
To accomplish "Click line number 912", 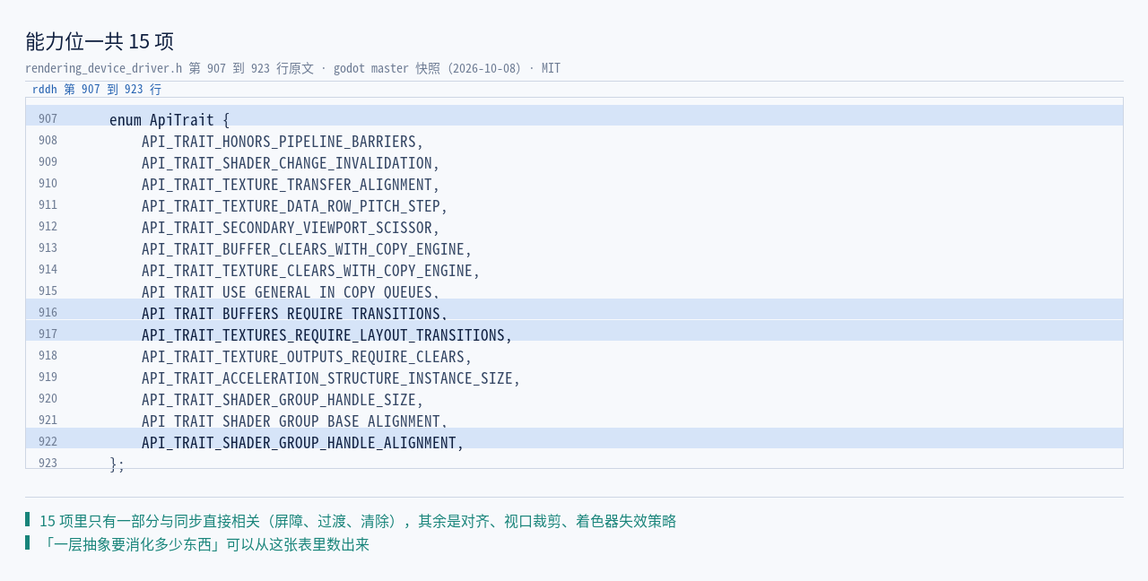I will (x=48, y=227).
